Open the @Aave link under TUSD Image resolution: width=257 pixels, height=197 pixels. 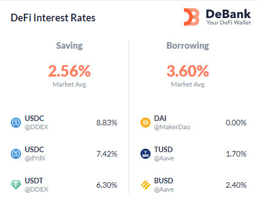[x=164, y=158]
